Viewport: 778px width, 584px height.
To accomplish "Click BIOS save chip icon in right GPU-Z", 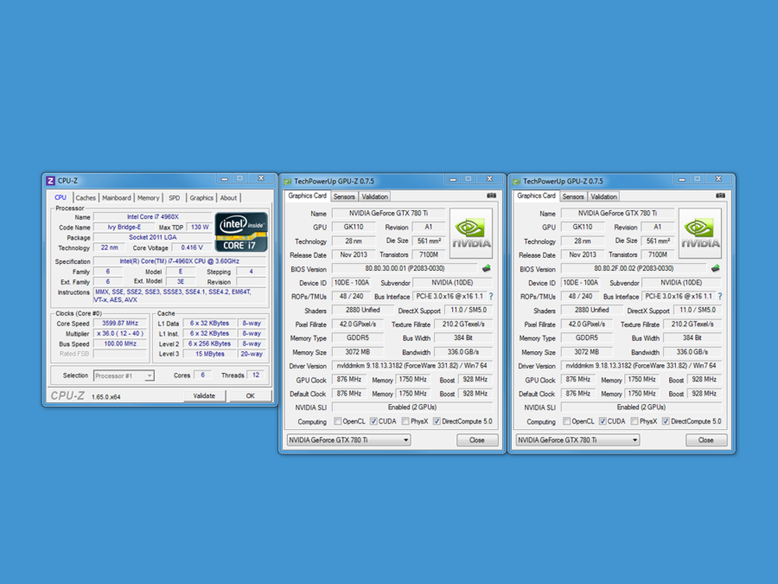I will coord(716,269).
